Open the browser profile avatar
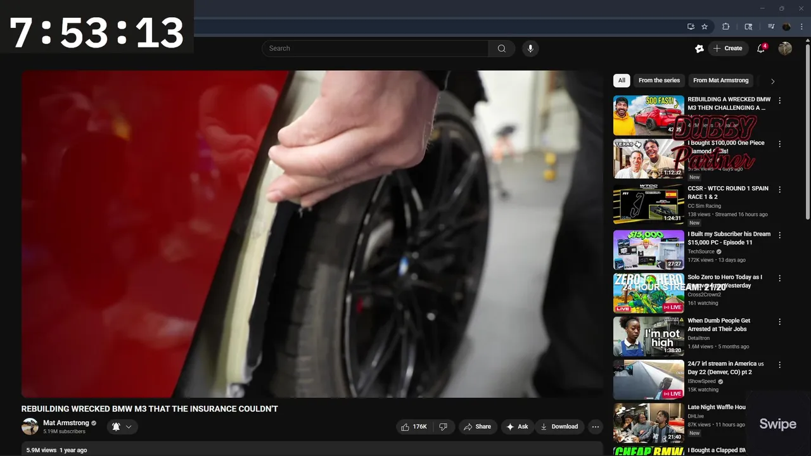Screen dimensions: 811x456 (787, 27)
